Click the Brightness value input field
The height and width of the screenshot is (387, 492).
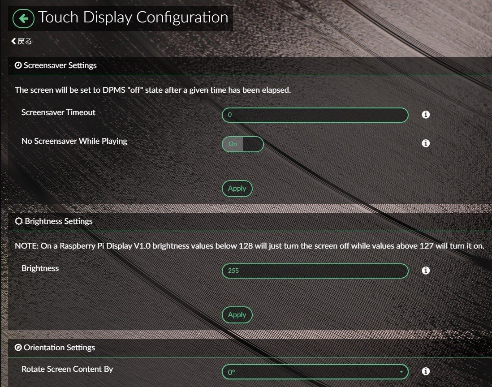315,271
